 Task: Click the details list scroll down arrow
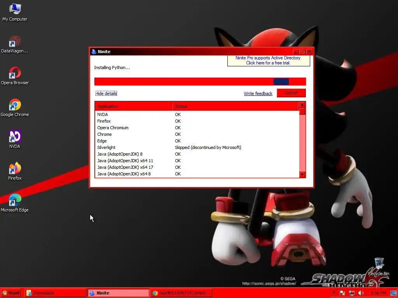(302, 175)
